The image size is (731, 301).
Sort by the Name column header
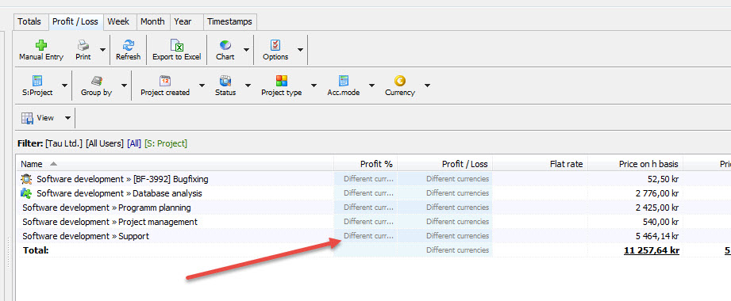[x=175, y=164]
